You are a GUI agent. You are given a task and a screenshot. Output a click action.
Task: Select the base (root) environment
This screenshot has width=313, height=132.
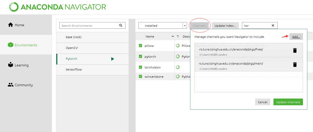pos(92,37)
